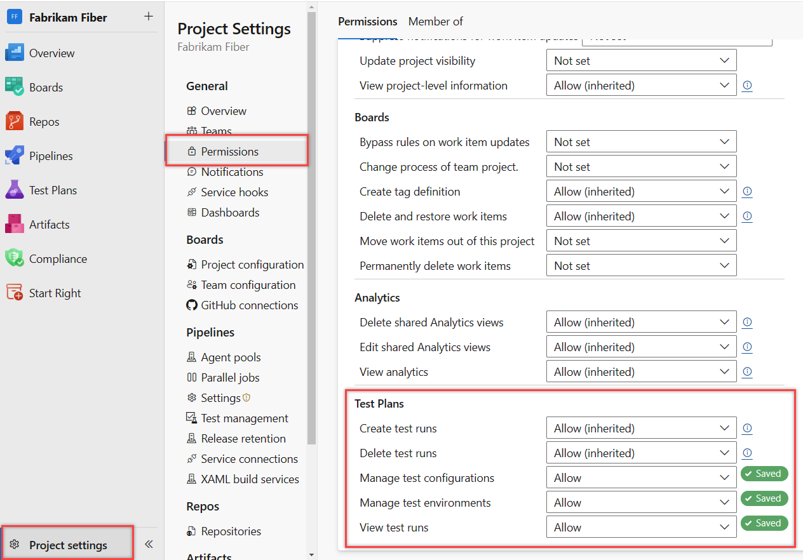The image size is (803, 560).
Task: Open Release retention under Pipelines
Action: (x=243, y=439)
